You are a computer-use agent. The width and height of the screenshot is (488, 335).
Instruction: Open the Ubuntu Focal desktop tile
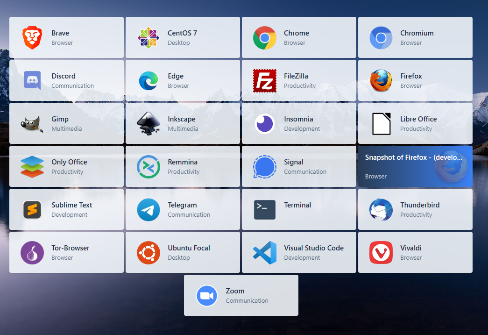[183, 252]
